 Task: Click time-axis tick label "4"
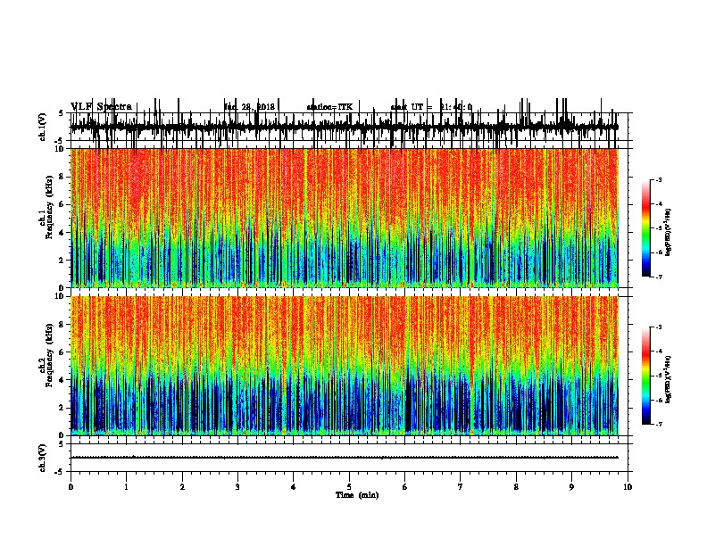(294, 487)
